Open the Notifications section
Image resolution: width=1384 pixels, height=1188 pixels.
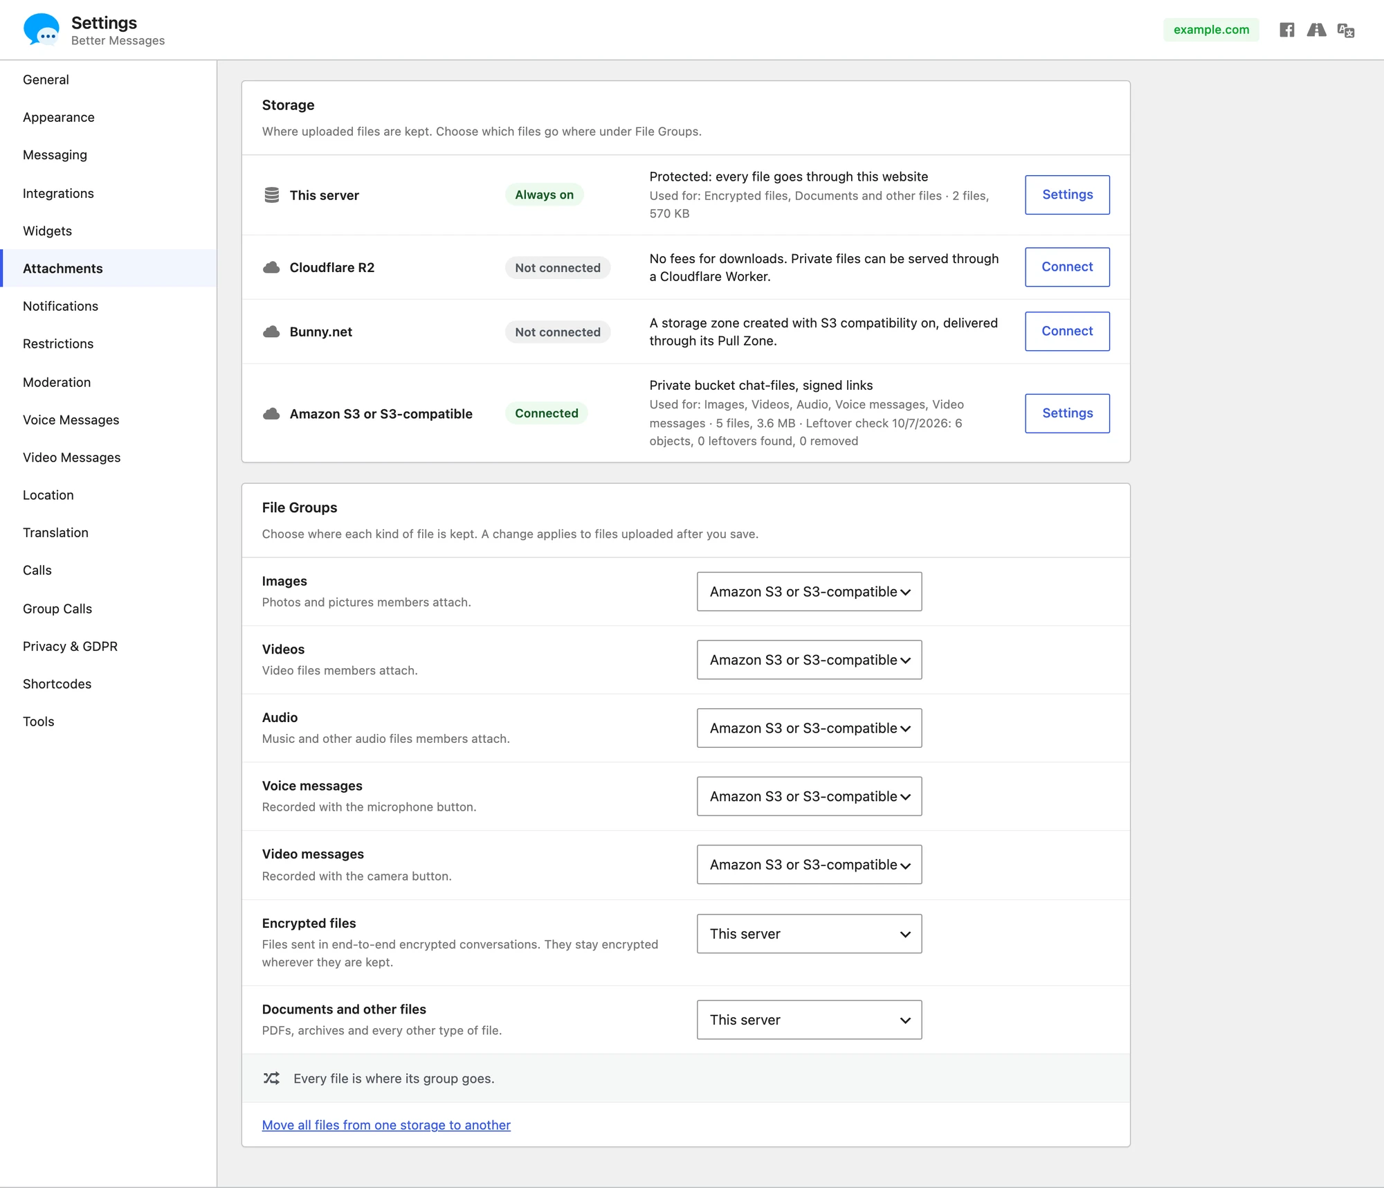click(109, 306)
